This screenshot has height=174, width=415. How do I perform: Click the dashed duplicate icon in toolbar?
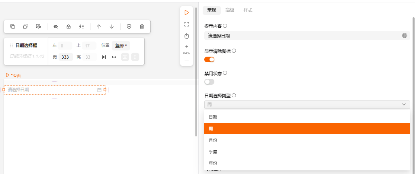[x=25, y=27]
